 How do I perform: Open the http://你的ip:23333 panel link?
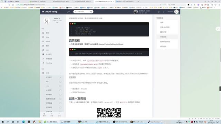[x=89, y=83]
